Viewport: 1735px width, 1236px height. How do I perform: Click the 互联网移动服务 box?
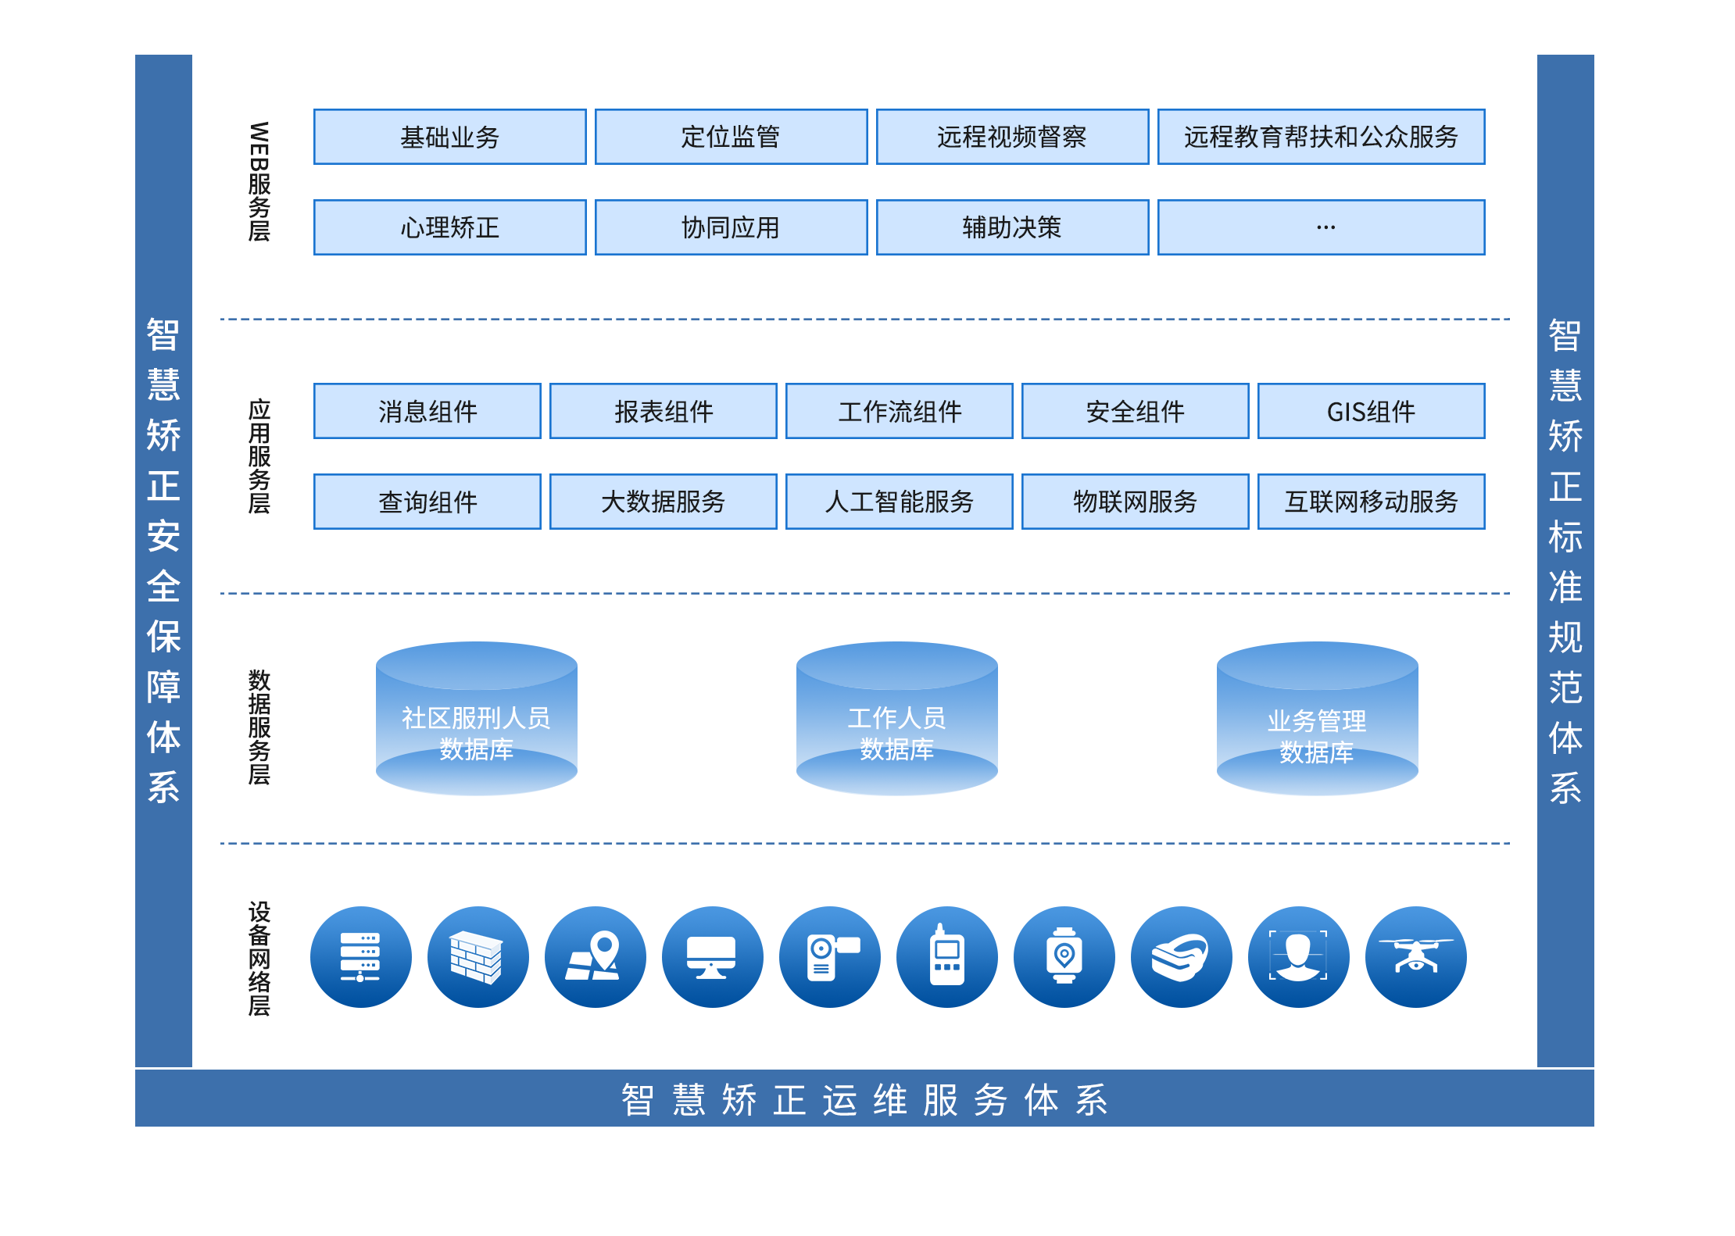tap(1372, 502)
